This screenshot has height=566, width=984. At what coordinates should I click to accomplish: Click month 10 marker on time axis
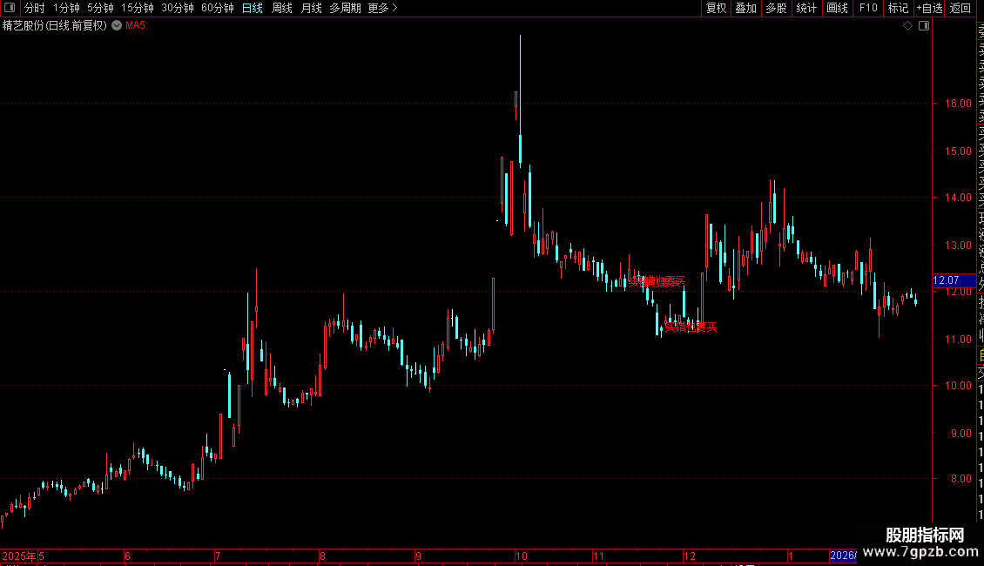(522, 556)
